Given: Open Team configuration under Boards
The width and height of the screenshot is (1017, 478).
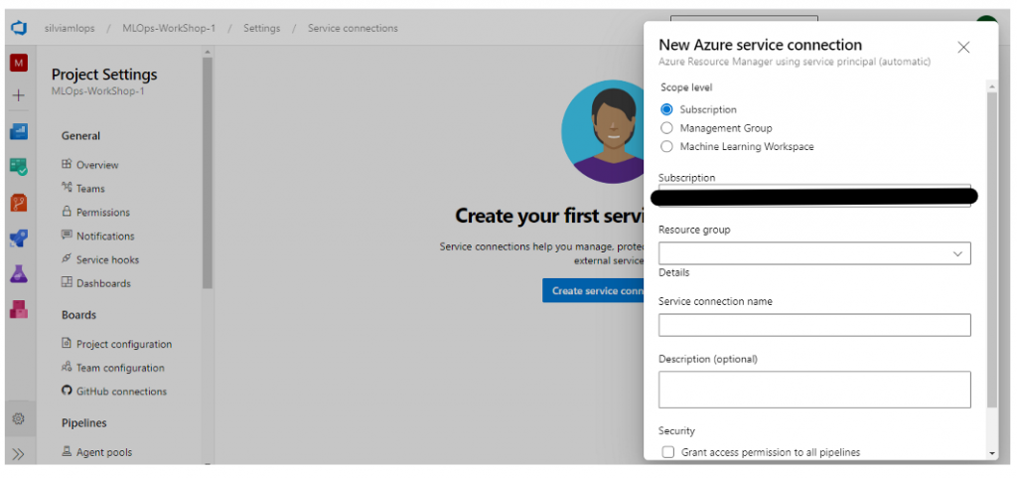Looking at the screenshot, I should 120,368.
